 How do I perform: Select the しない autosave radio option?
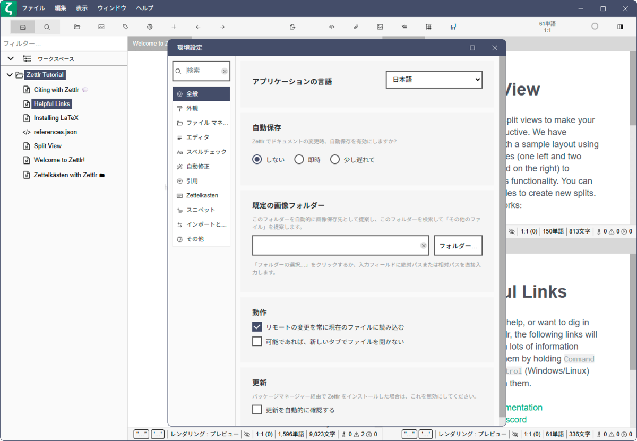pyautogui.click(x=257, y=159)
